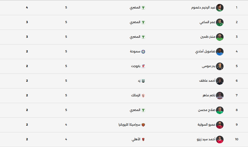Click the Petrojet club crest icon

click(x=143, y=66)
